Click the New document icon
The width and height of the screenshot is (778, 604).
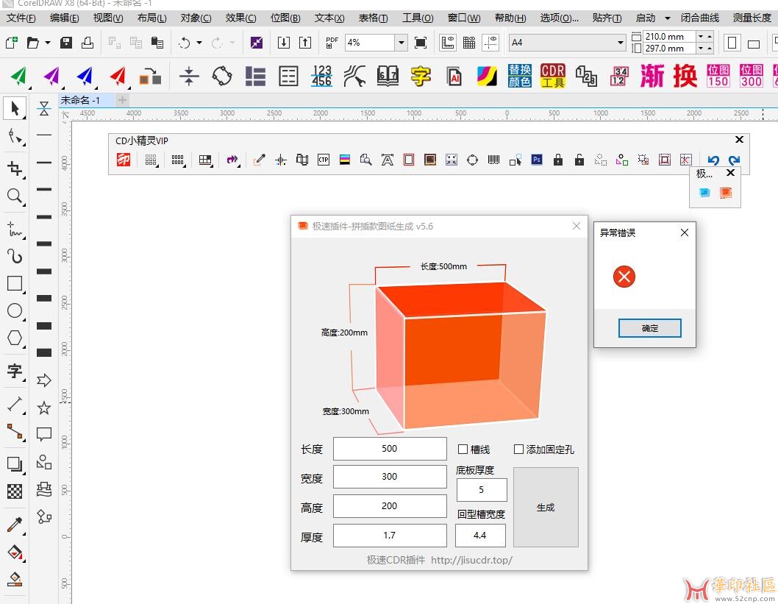click(12, 43)
